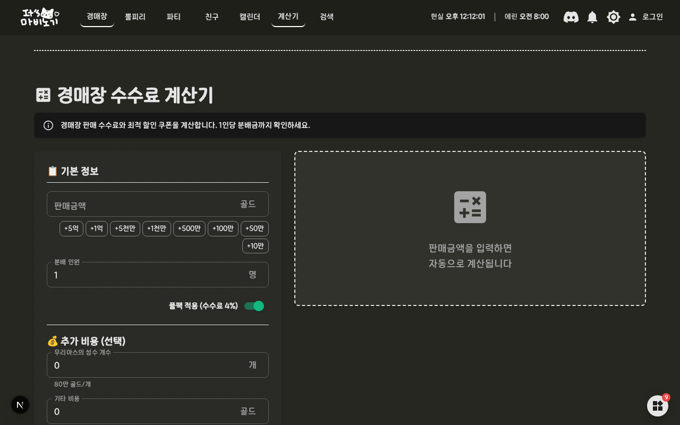Open the 검색 menu
The width and height of the screenshot is (680, 425).
click(x=327, y=16)
